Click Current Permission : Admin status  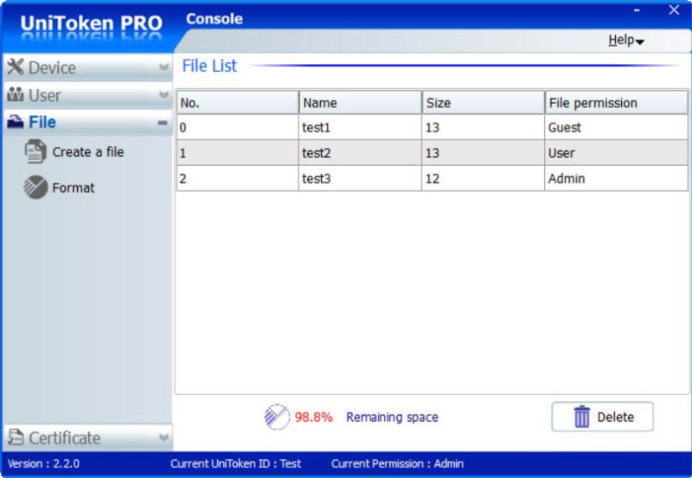tap(397, 464)
